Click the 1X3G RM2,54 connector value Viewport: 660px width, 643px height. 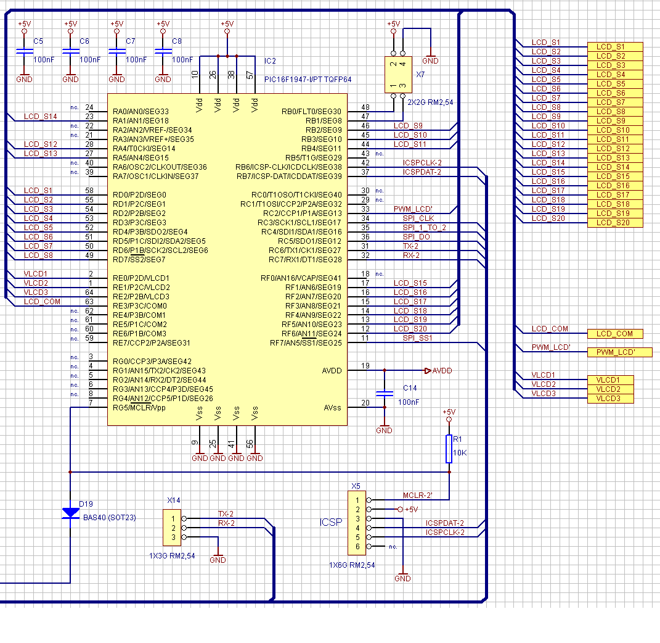click(x=172, y=556)
